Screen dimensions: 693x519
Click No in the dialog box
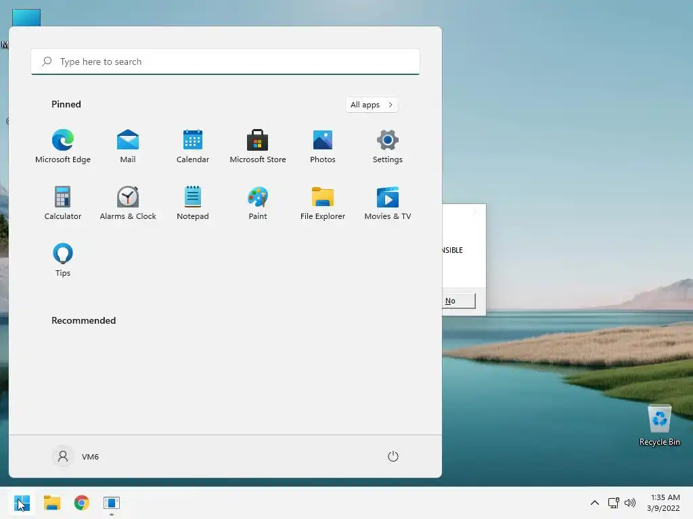pos(459,301)
